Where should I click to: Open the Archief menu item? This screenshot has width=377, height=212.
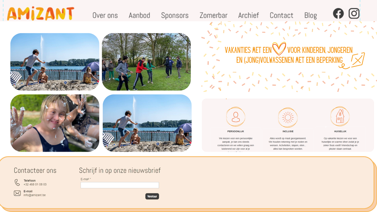tap(248, 15)
